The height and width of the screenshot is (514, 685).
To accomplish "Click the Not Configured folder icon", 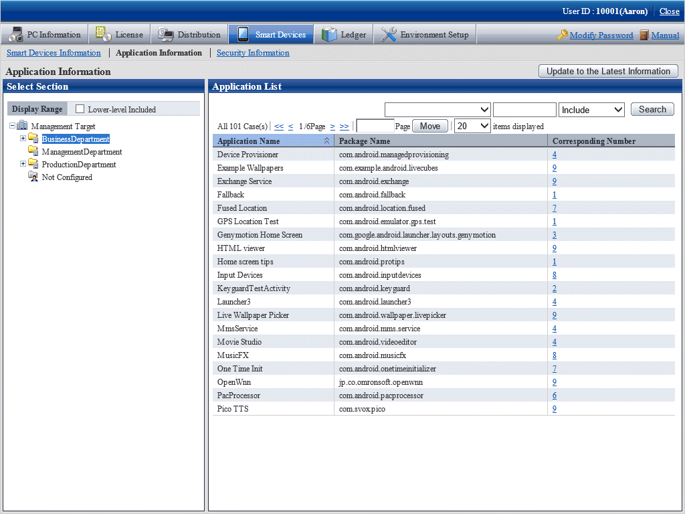I will (33, 177).
